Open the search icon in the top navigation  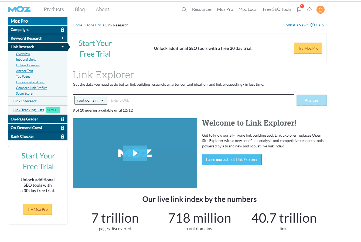tap(184, 9)
